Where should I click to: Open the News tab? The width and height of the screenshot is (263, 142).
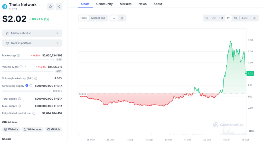click(x=143, y=4)
